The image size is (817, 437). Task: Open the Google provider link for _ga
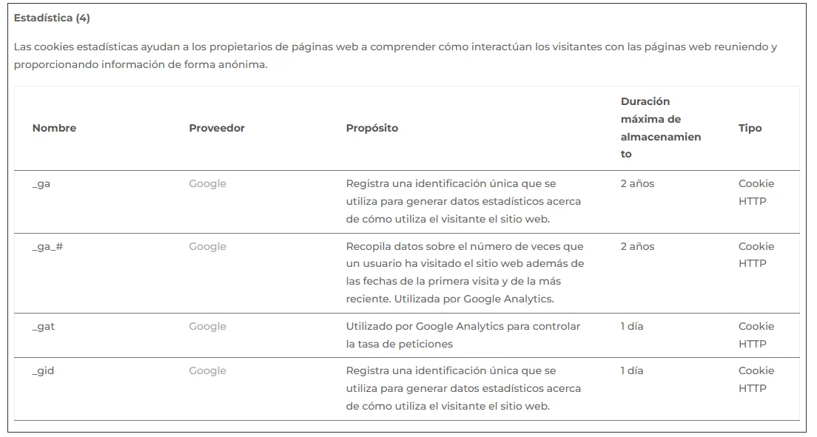(x=207, y=183)
